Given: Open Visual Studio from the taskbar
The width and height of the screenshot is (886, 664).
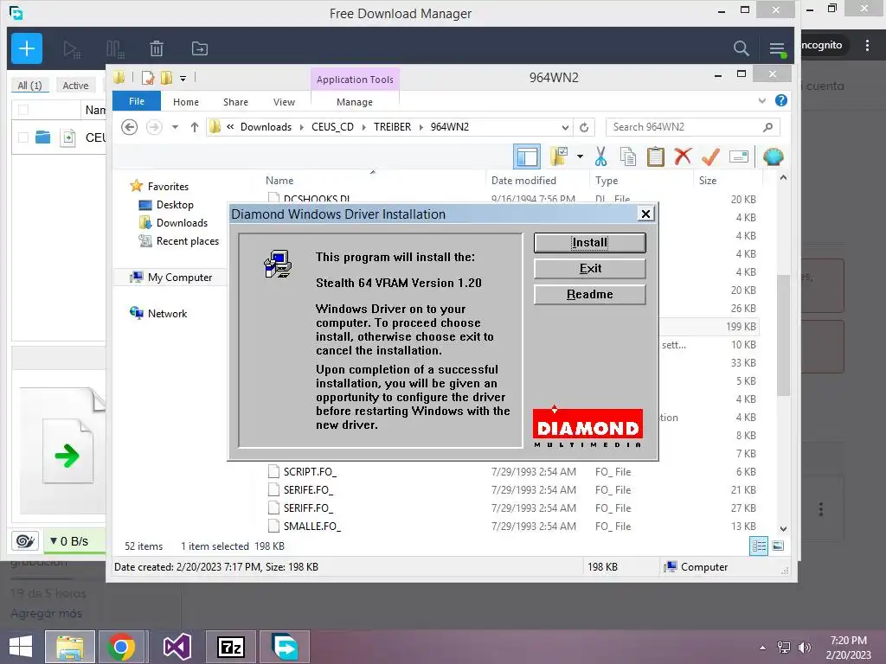Looking at the screenshot, I should tap(177, 647).
